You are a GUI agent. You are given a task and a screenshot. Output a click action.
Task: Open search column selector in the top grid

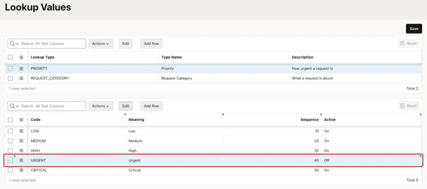tap(15, 43)
